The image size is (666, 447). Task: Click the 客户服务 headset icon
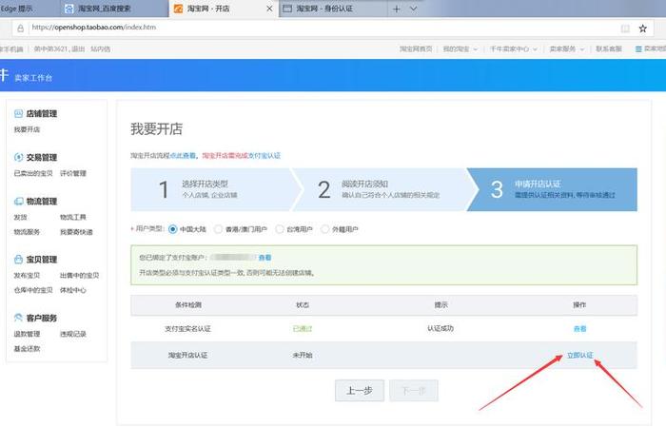pyautogui.click(x=18, y=318)
